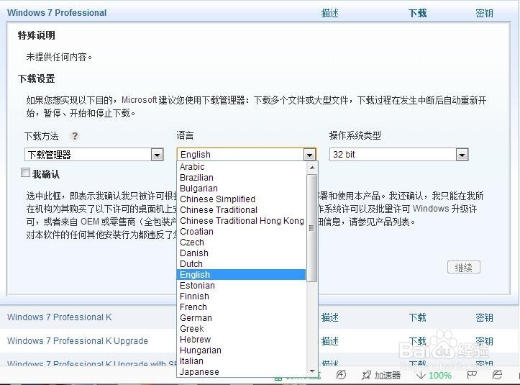
Task: Choose Chinese Simplified language option
Action: point(241,199)
